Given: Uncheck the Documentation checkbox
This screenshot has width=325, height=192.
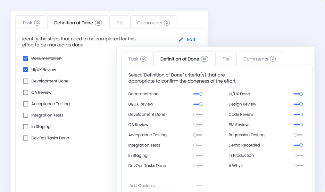Looking at the screenshot, I should pos(26,58).
